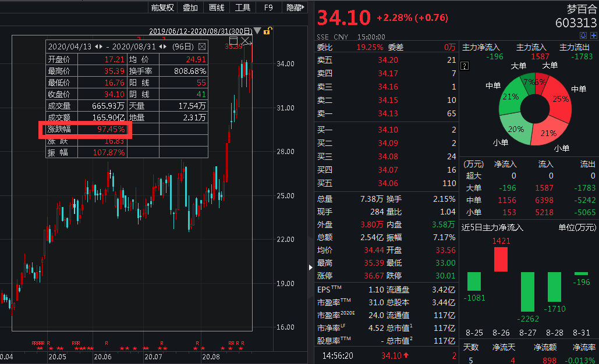Step the end date 2020/08/31 forward

coord(165,47)
